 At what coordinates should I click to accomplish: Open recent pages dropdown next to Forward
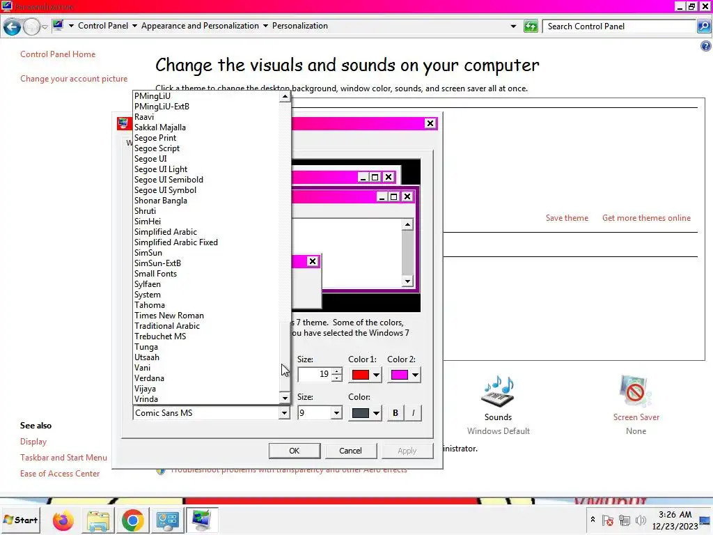(x=45, y=27)
